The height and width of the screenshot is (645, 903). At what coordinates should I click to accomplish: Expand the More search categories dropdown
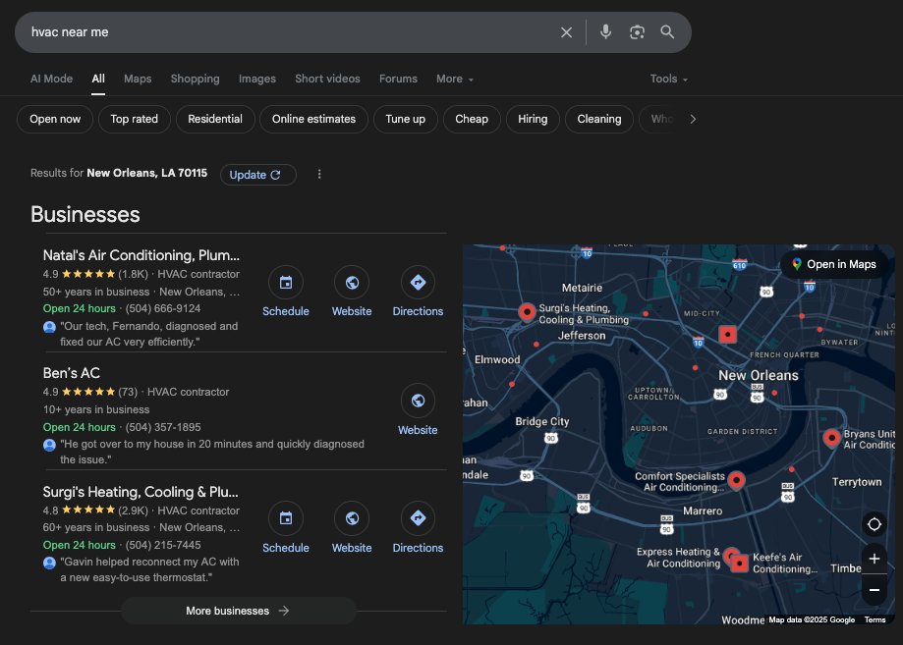point(454,79)
